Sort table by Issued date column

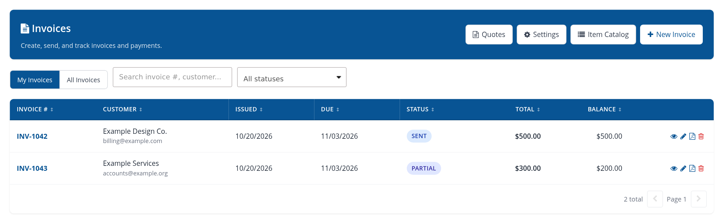(249, 109)
